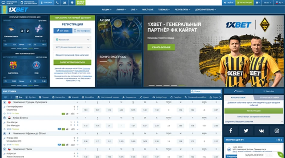Viewport: 285px width, 158px height.
Task: Click the green Зарегистрироваться button
Action: pyautogui.click(x=72, y=62)
